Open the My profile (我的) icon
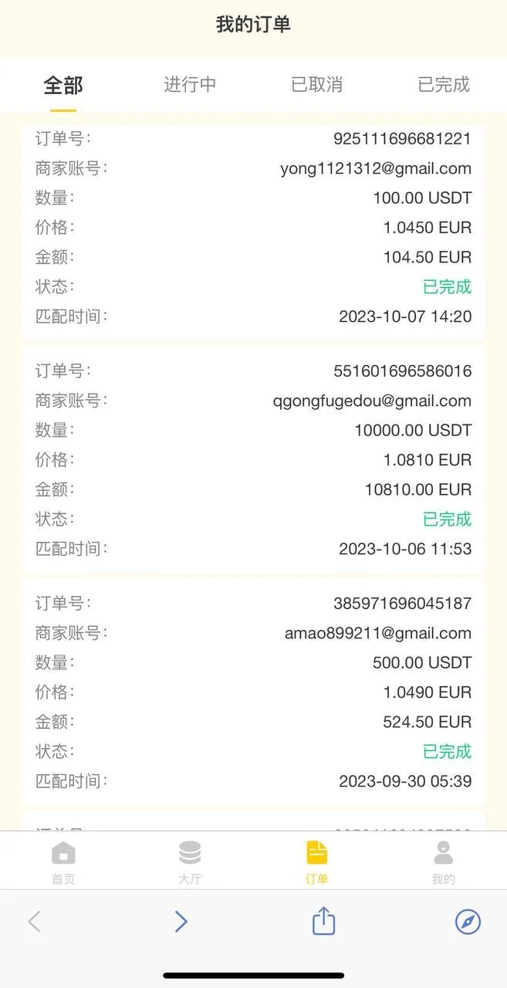 [x=443, y=854]
